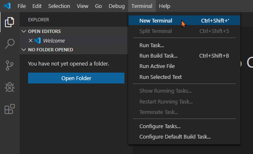The height and width of the screenshot is (154, 253).
Task: Collapse the No Folder Opened section
Action: [24, 50]
